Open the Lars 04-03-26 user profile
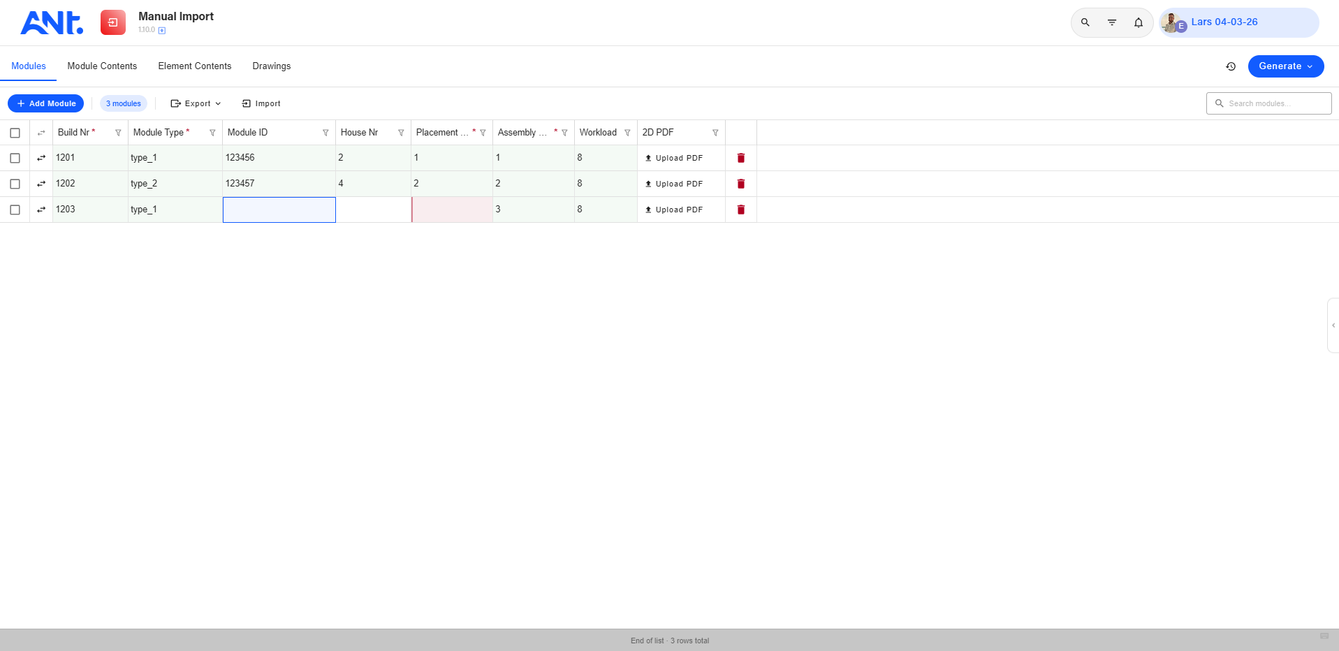This screenshot has width=1339, height=651. (x=1239, y=22)
